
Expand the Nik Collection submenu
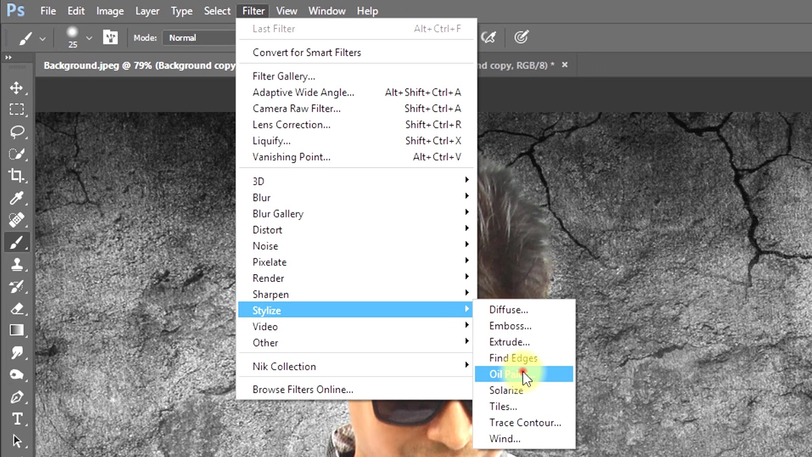(x=356, y=367)
